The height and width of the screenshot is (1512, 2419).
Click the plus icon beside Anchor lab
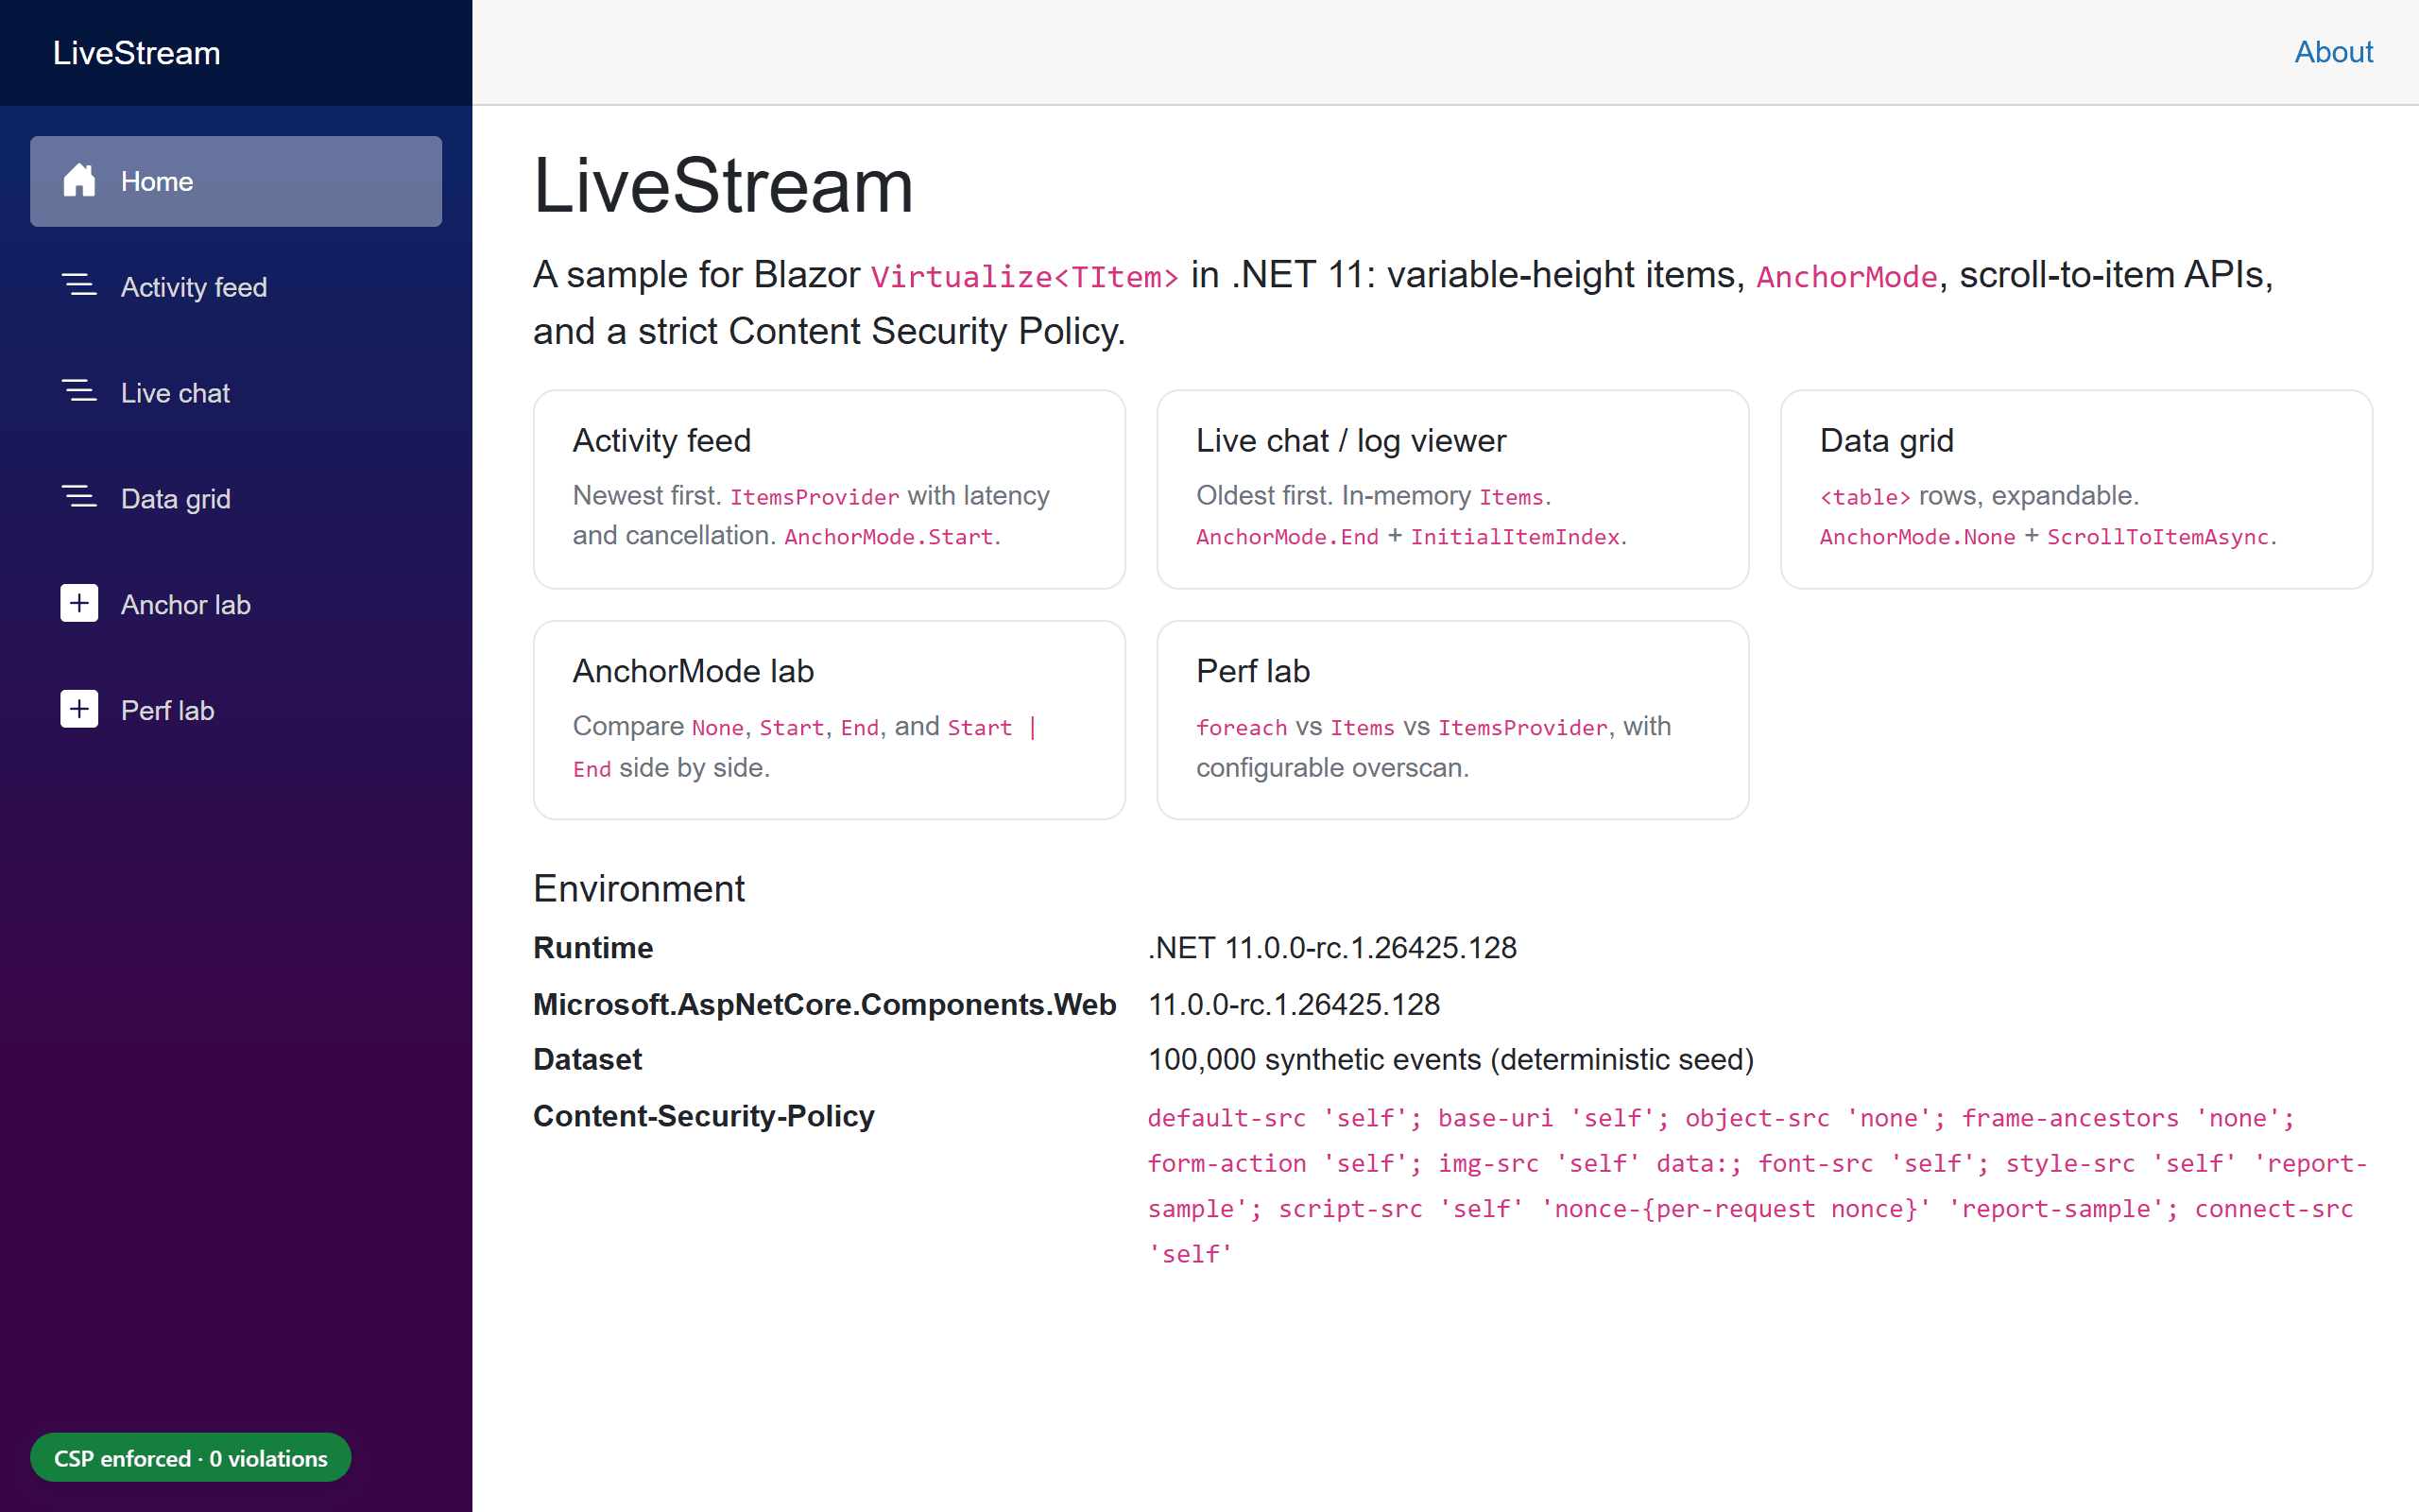[x=79, y=603]
